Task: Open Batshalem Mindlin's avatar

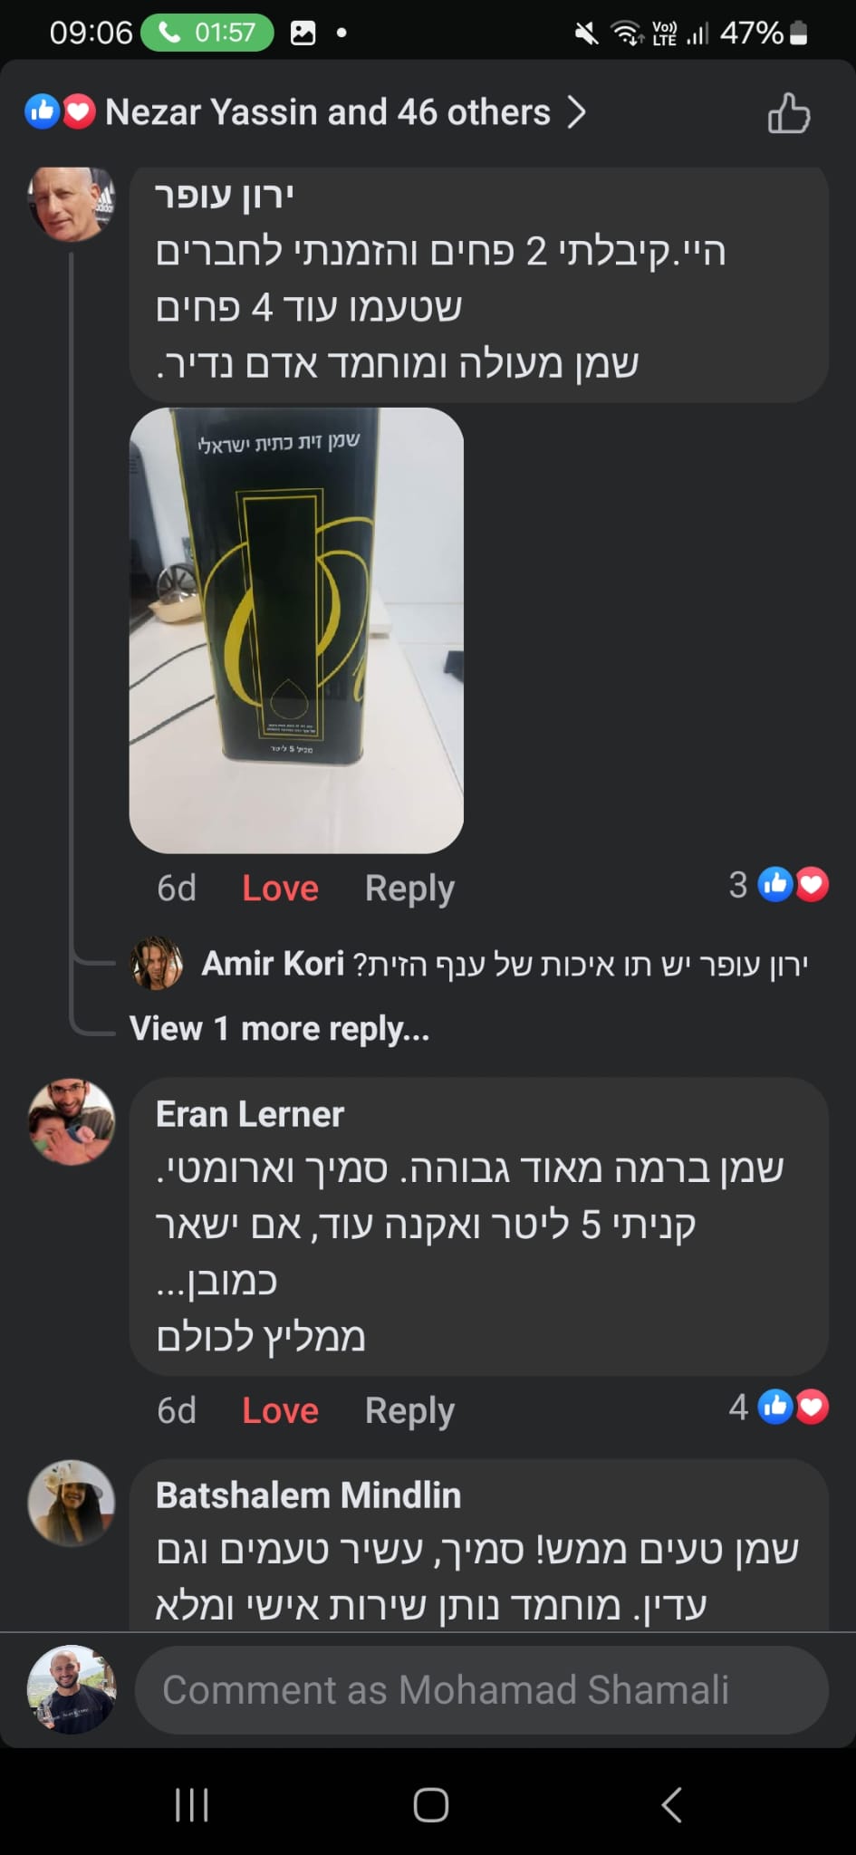Action: (x=72, y=1503)
